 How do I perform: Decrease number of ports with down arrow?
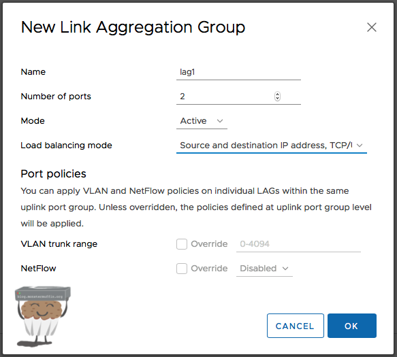pyautogui.click(x=278, y=98)
